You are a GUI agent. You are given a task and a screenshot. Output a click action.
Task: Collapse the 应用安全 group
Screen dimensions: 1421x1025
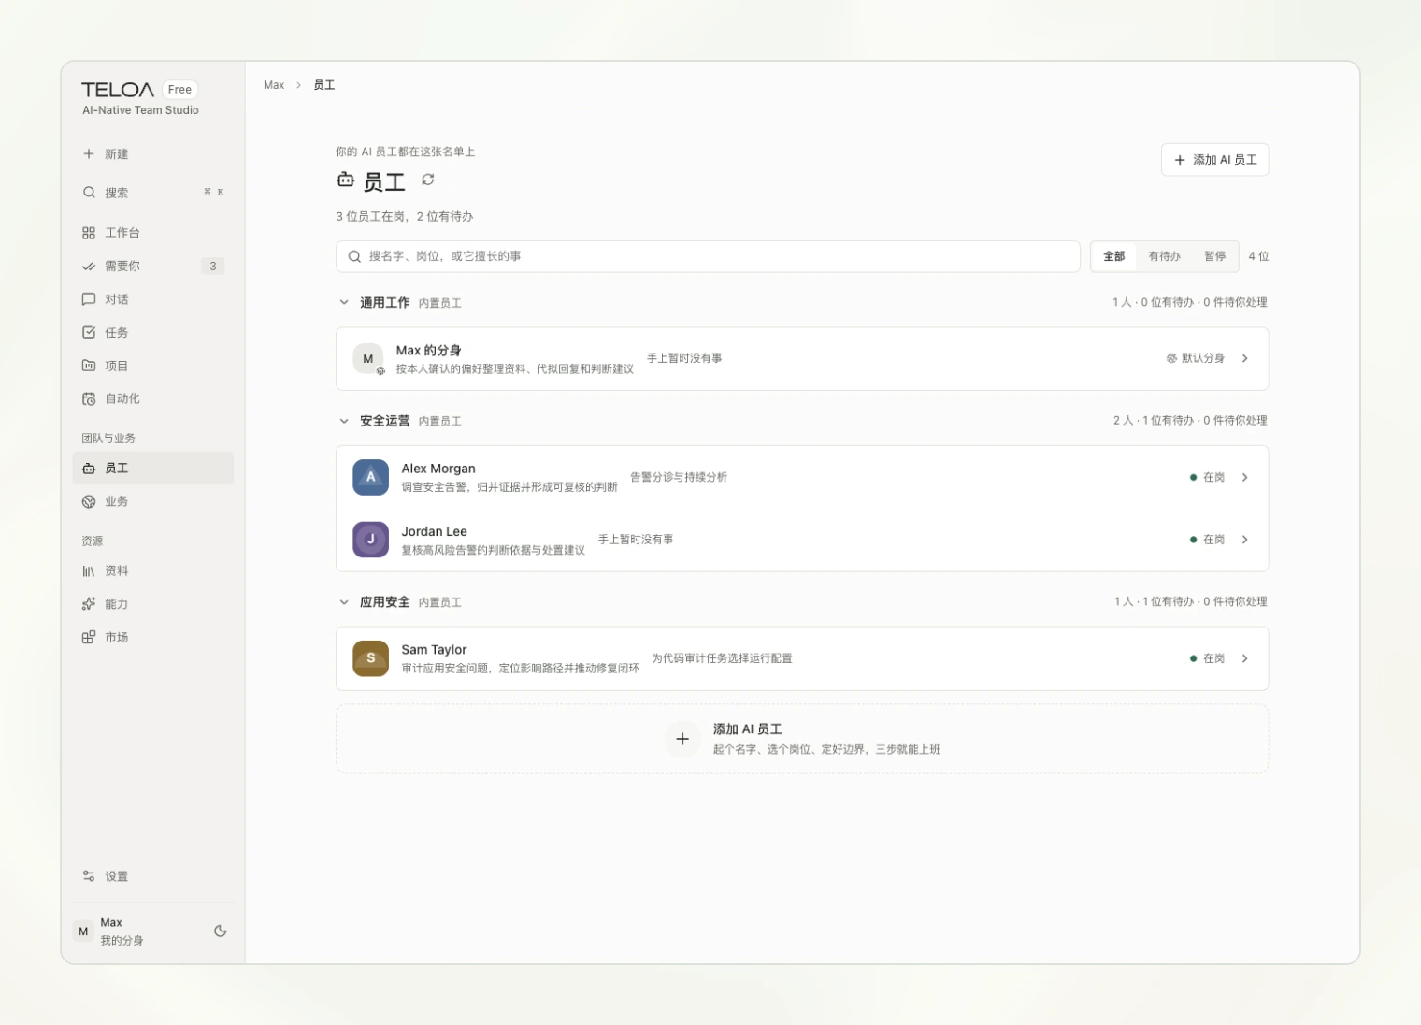click(344, 602)
